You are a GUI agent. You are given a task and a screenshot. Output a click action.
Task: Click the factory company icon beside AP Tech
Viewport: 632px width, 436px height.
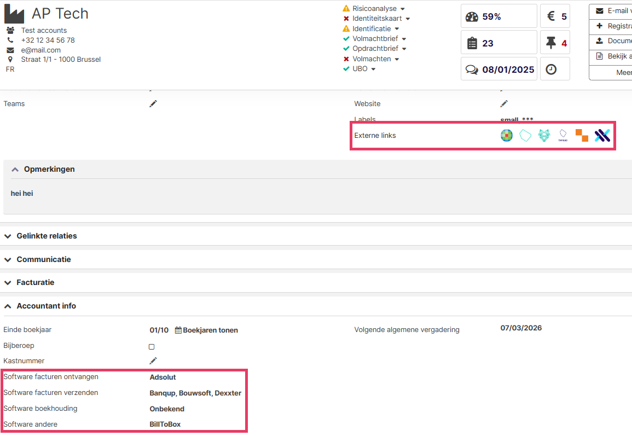[x=14, y=14]
